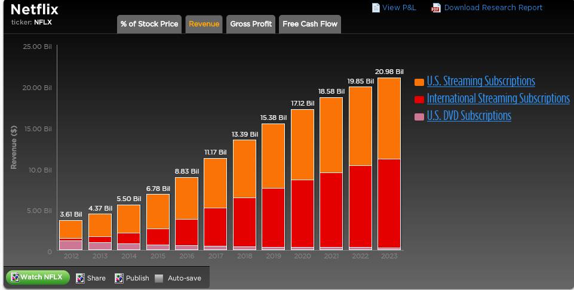The image size is (574, 290).
Task: Switch to the % of Stock Price tab
Action: pyautogui.click(x=149, y=24)
